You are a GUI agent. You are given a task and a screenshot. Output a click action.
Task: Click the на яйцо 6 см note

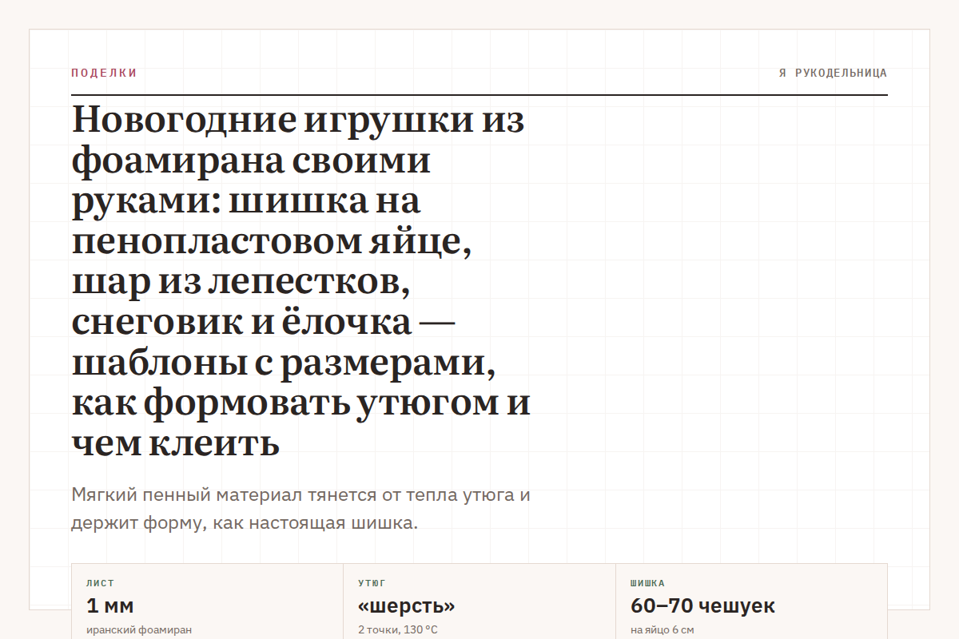point(662,629)
